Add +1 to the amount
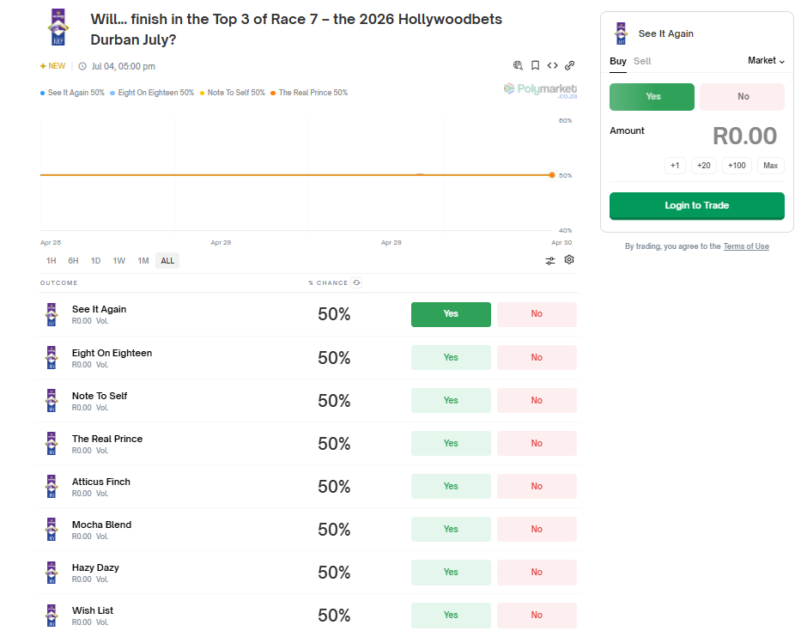Screen dimensions: 801x643 pos(675,166)
